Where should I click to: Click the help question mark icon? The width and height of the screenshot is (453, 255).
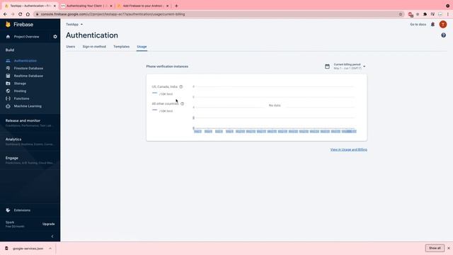[443, 35]
